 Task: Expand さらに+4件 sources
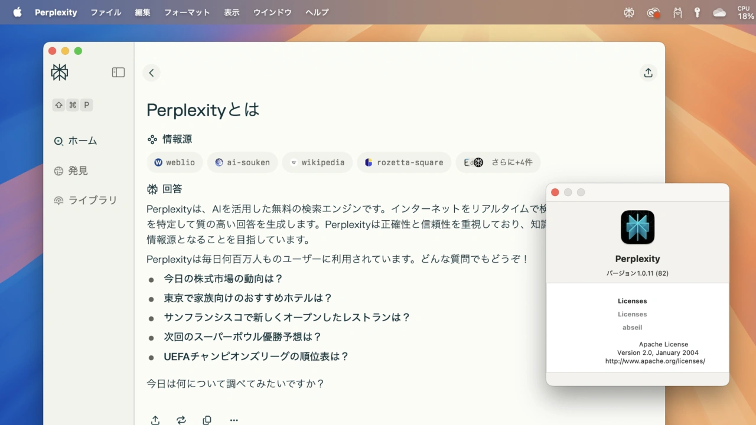[x=498, y=162]
